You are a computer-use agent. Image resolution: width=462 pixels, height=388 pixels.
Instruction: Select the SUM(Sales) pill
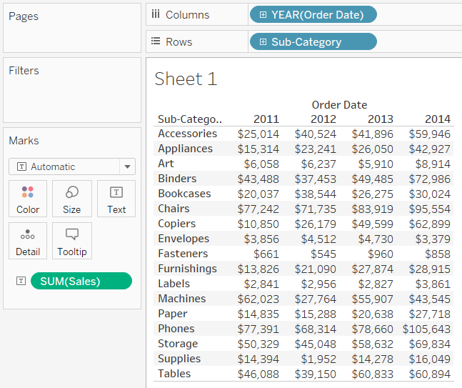tap(81, 282)
